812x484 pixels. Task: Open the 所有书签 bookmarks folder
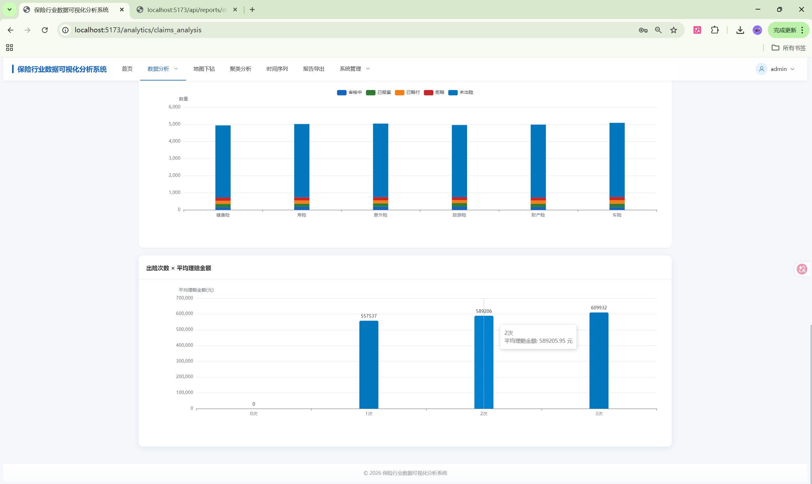789,48
